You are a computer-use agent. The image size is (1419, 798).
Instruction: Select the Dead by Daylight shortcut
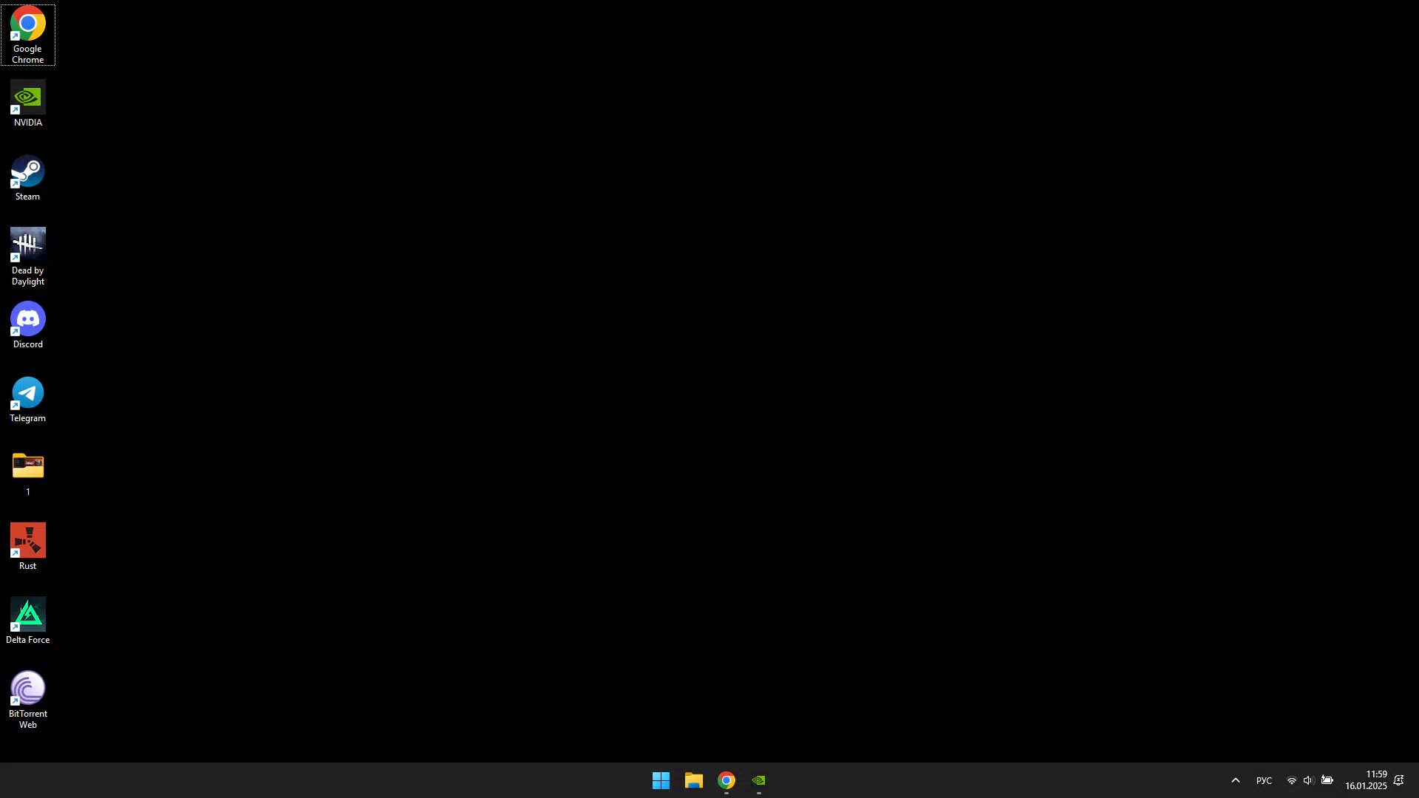click(x=27, y=256)
